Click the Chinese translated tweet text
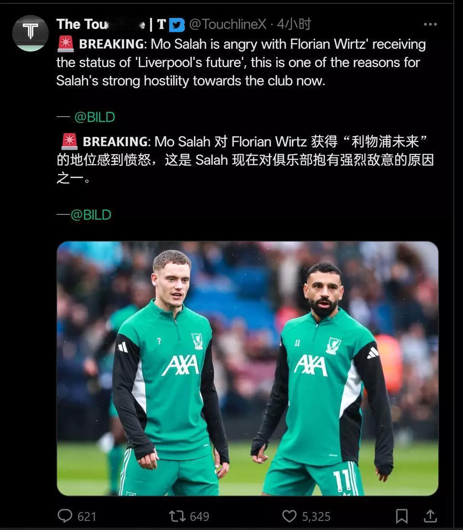 tap(245, 159)
